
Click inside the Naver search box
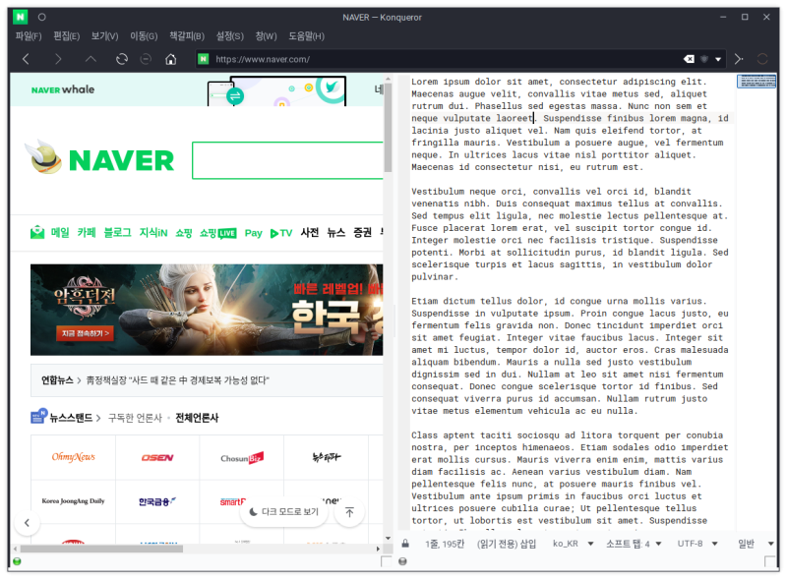click(285, 160)
